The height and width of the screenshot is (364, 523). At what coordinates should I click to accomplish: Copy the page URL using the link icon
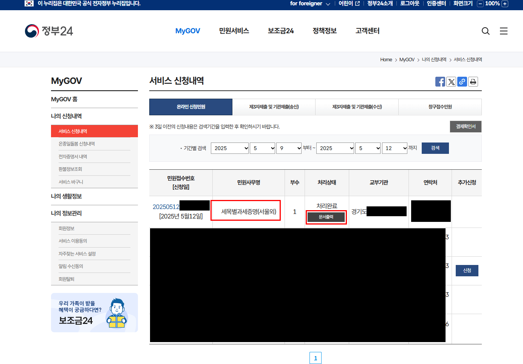pyautogui.click(x=462, y=81)
